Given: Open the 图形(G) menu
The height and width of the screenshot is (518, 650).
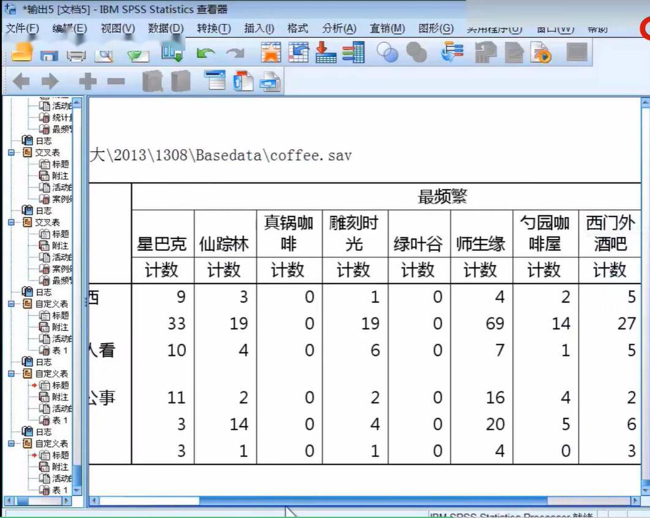Looking at the screenshot, I should [436, 28].
